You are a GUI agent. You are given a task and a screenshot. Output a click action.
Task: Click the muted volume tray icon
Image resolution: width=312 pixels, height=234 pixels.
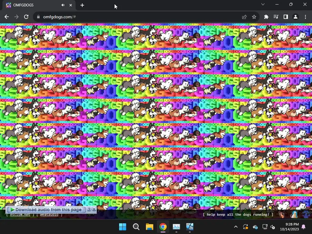tap(273, 227)
